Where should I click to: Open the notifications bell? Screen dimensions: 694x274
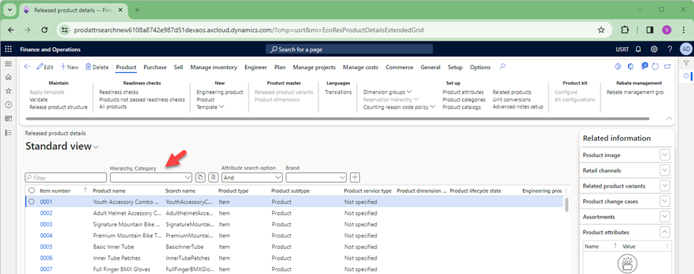(x=638, y=49)
